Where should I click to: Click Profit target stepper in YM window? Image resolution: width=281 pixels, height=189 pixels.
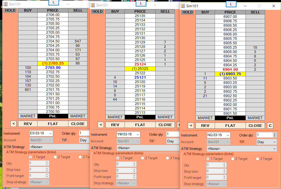134,177
